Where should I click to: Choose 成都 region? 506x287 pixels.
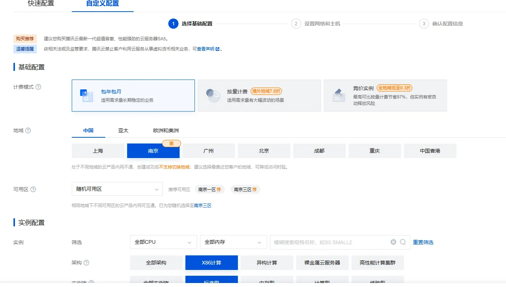(x=319, y=151)
